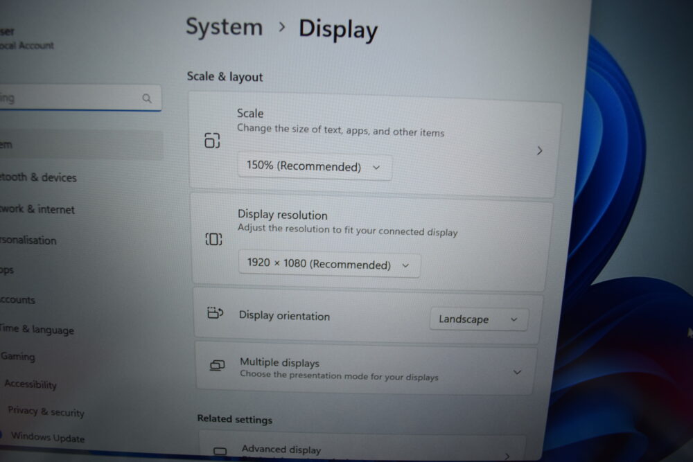Click the Related settings heading
The height and width of the screenshot is (462, 693).
click(x=235, y=419)
